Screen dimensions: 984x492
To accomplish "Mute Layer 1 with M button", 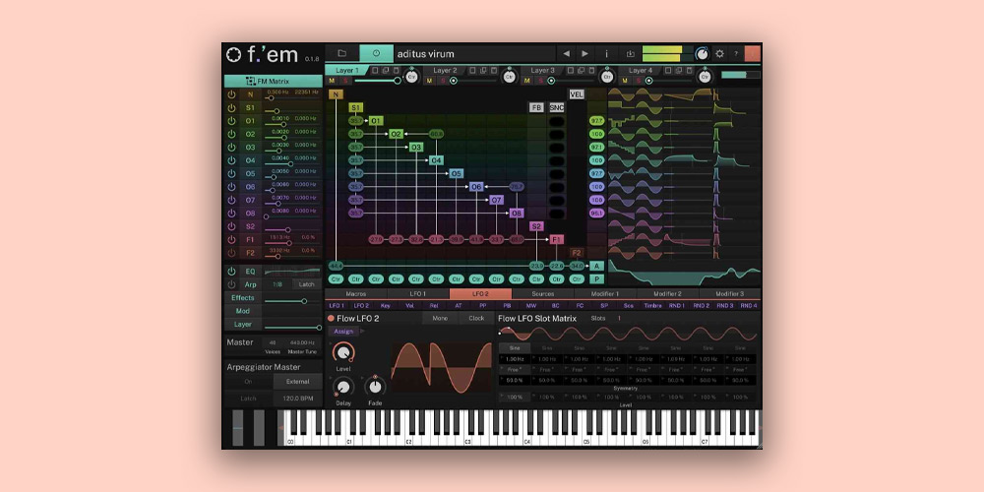I will coord(333,80).
